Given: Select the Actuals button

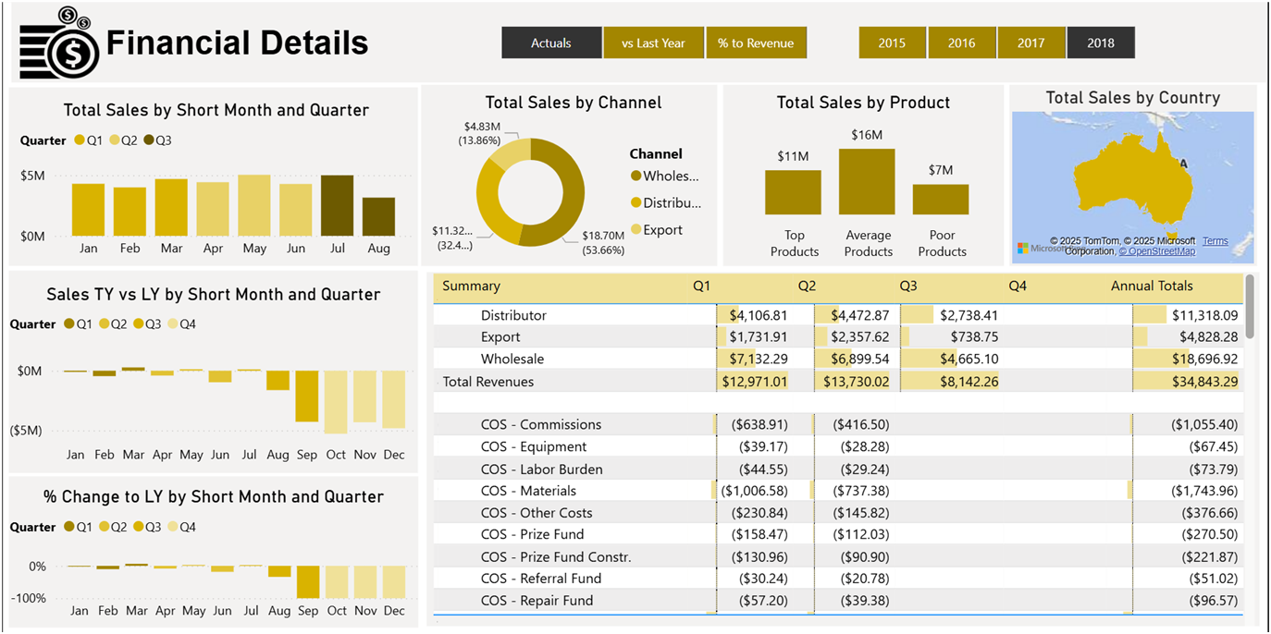Looking at the screenshot, I should point(551,43).
